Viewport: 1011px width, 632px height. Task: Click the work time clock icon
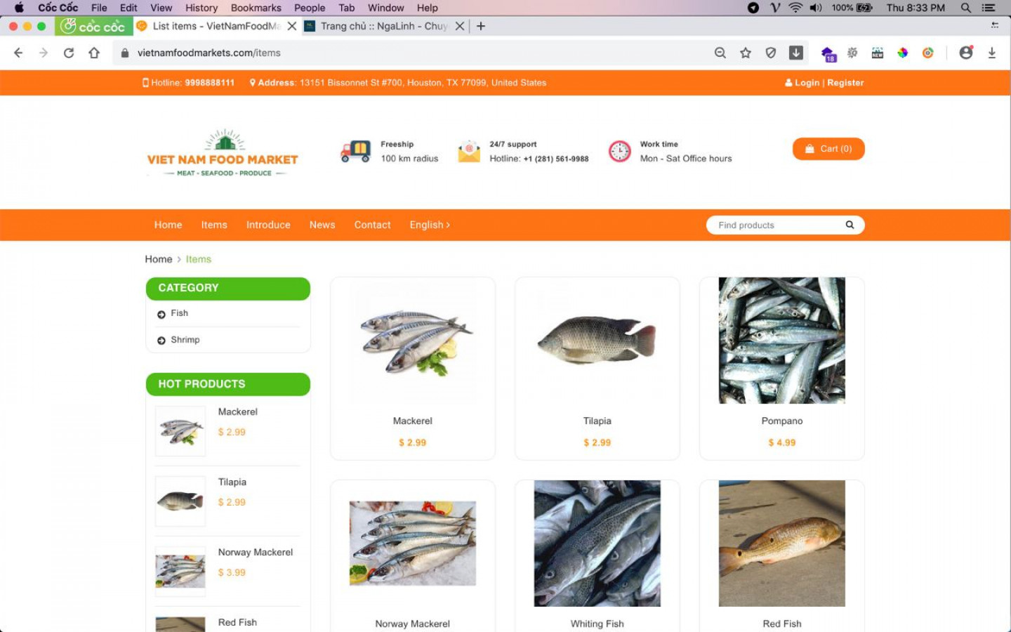(619, 151)
